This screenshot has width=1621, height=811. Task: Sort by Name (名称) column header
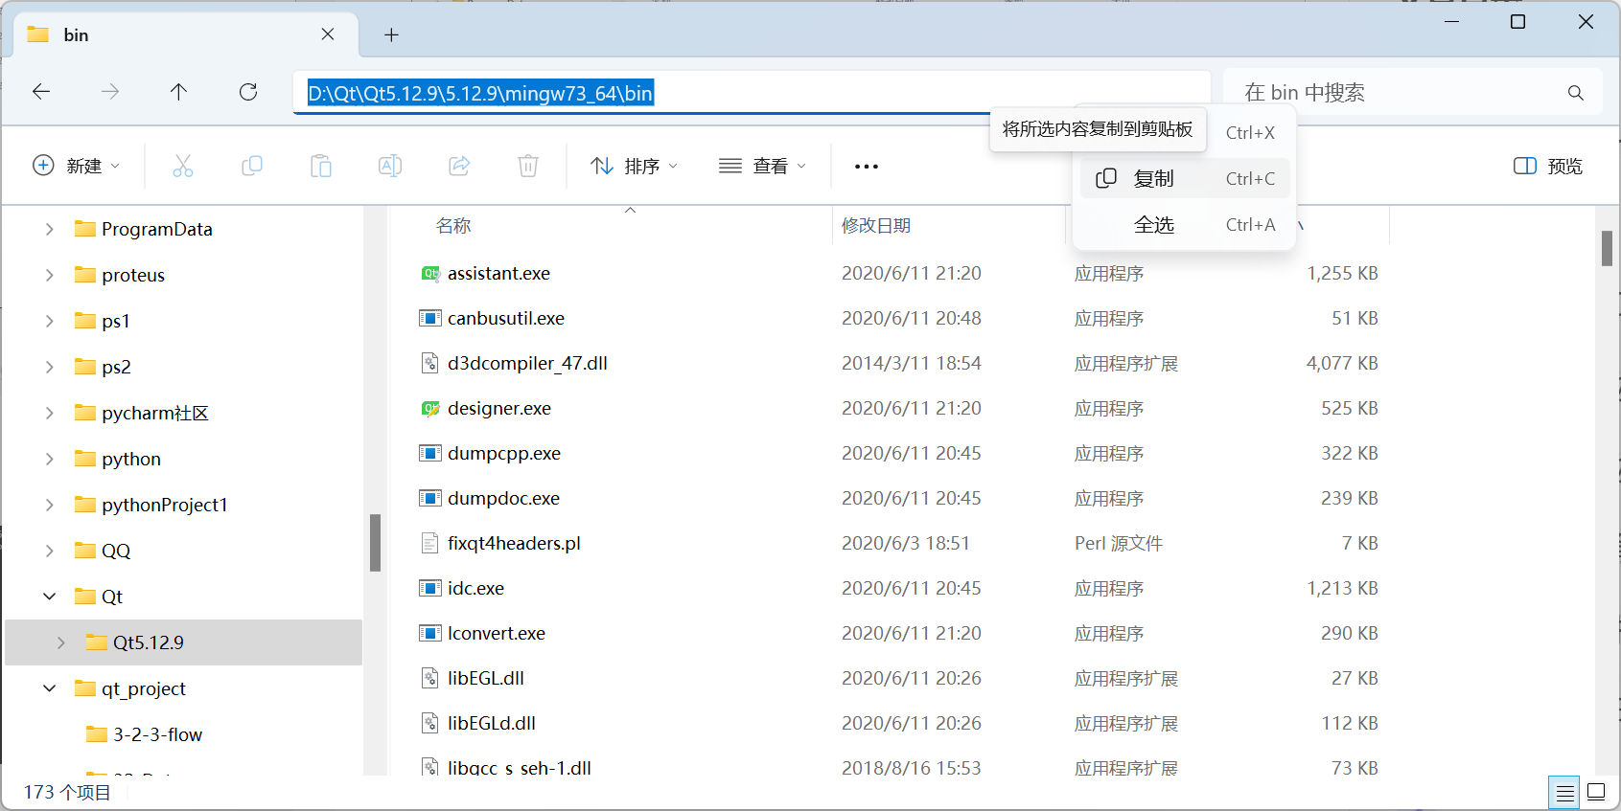[x=453, y=226]
